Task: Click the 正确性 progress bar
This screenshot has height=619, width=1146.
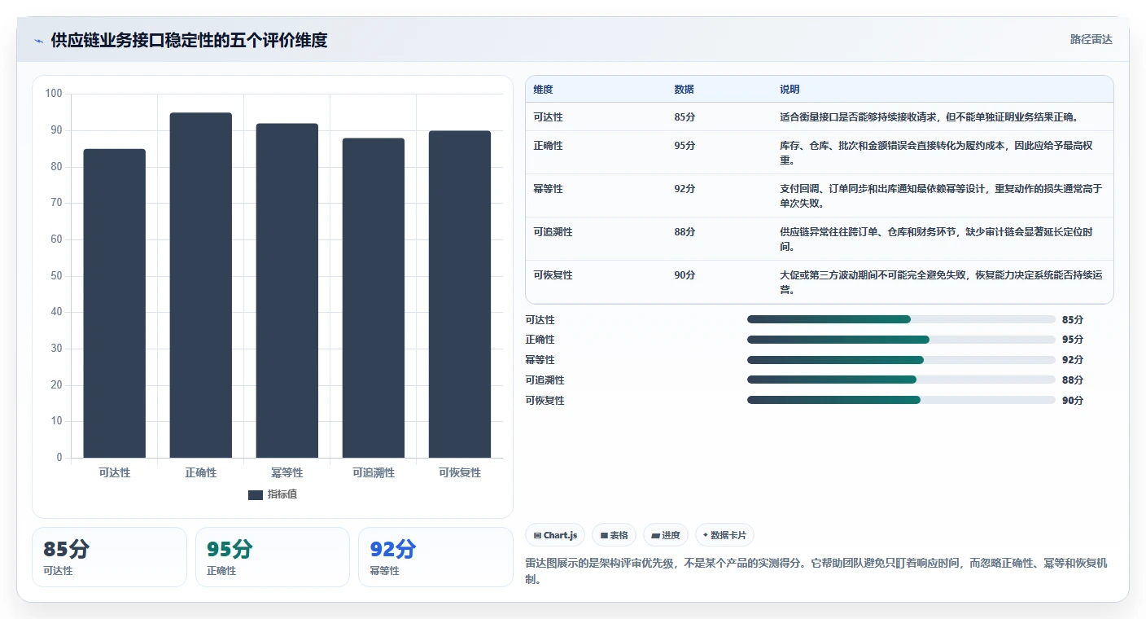Action: pyautogui.click(x=901, y=340)
